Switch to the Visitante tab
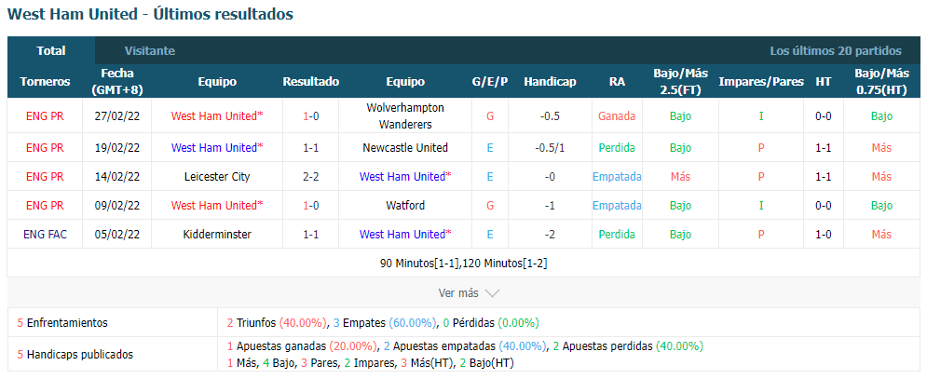This screenshot has width=927, height=379. 150,51
